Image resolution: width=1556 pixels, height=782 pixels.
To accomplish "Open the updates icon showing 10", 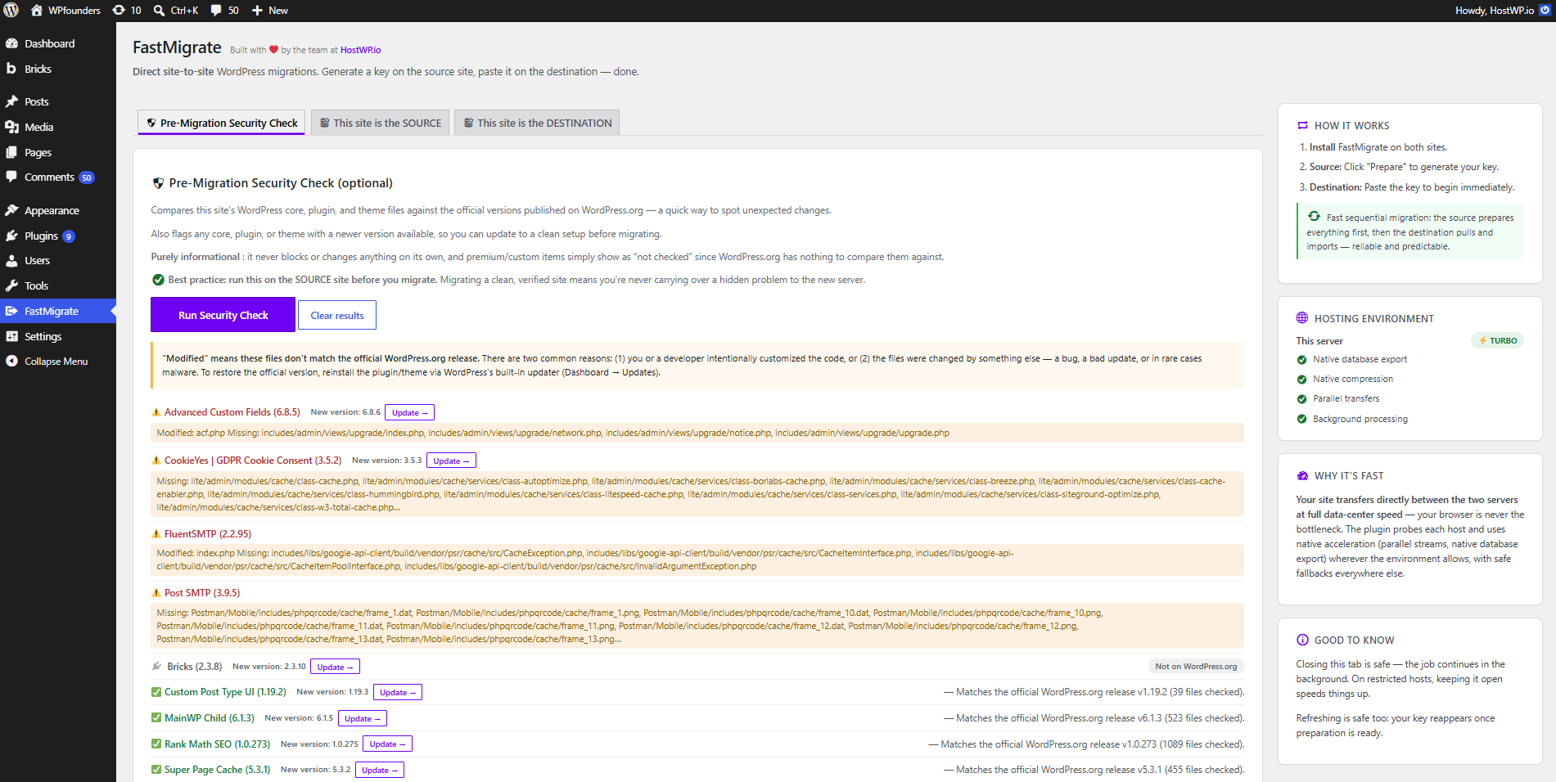I will click(x=119, y=11).
